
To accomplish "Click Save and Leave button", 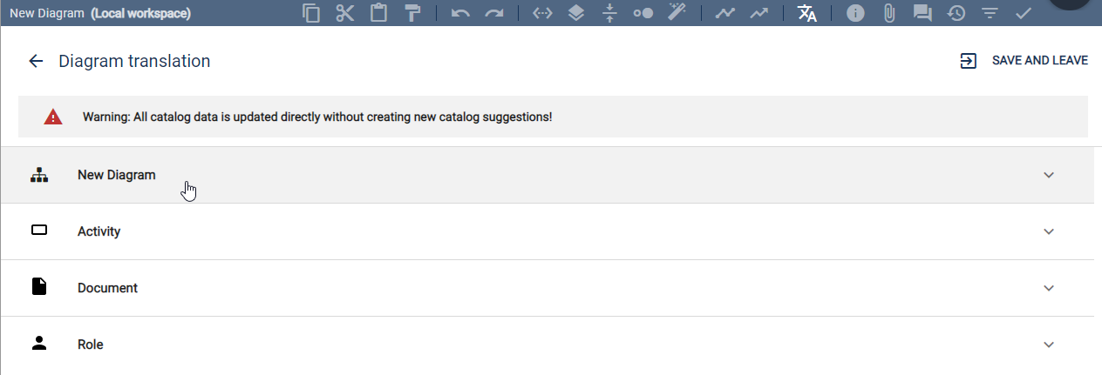I will click(x=1024, y=61).
